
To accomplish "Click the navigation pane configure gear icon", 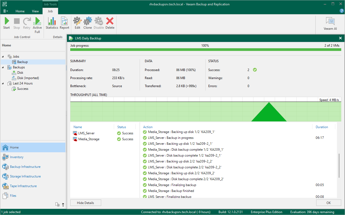I will (57, 205).
